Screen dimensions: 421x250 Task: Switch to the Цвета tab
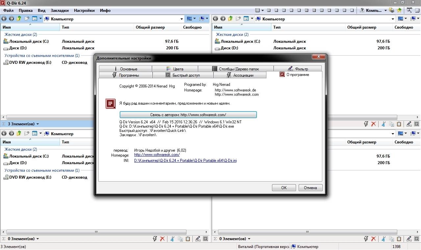(x=175, y=69)
